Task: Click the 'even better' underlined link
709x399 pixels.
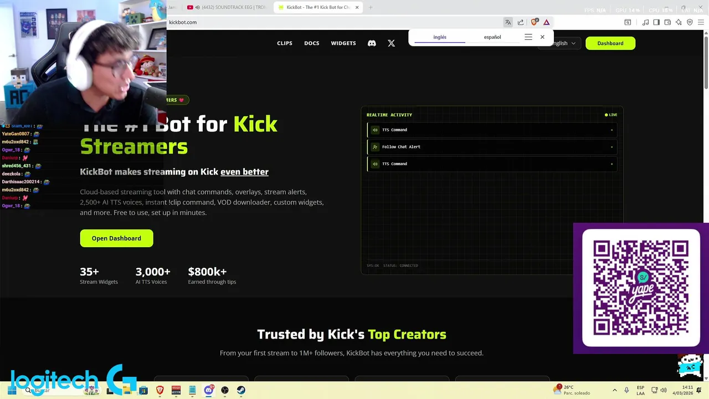Action: tap(244, 172)
